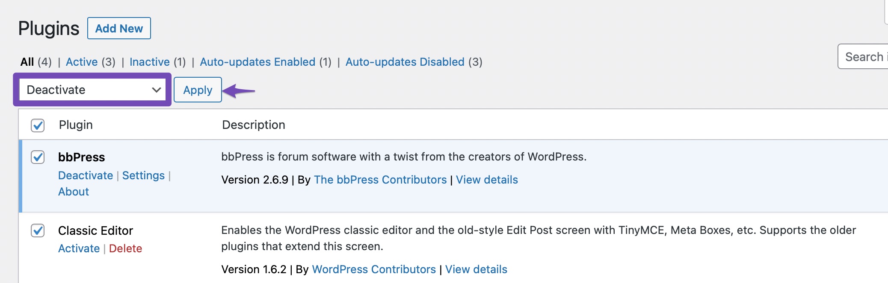Viewport: 888px width, 283px height.
Task: Click the Add New plugin button
Action: pos(119,28)
